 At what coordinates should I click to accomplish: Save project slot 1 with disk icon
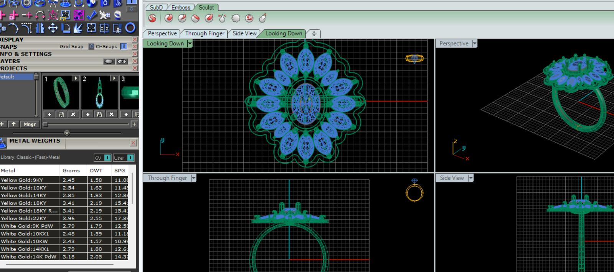click(x=61, y=114)
